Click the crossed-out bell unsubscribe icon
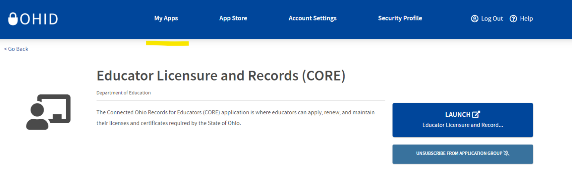572x177 pixels. (x=506, y=153)
